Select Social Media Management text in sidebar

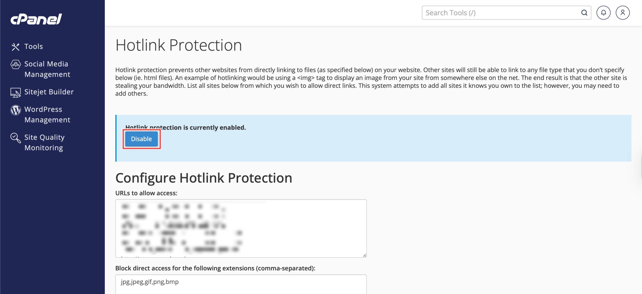pos(47,69)
